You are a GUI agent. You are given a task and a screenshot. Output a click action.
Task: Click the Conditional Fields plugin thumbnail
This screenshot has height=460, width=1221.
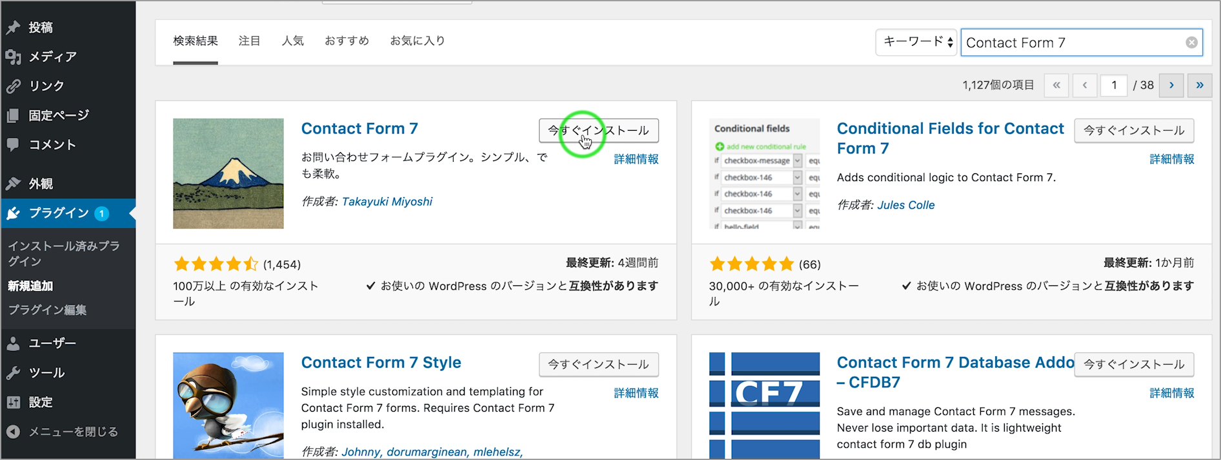(764, 173)
